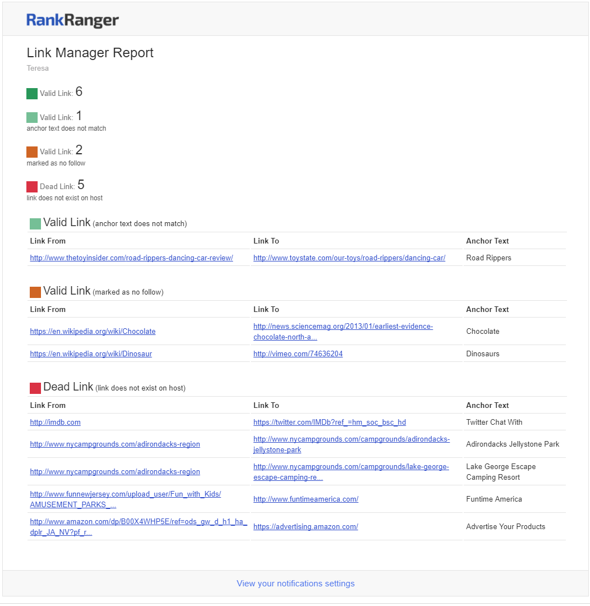The height and width of the screenshot is (606, 590).
Task: Click Dinosaurs anchor text cell
Action: pyautogui.click(x=483, y=353)
